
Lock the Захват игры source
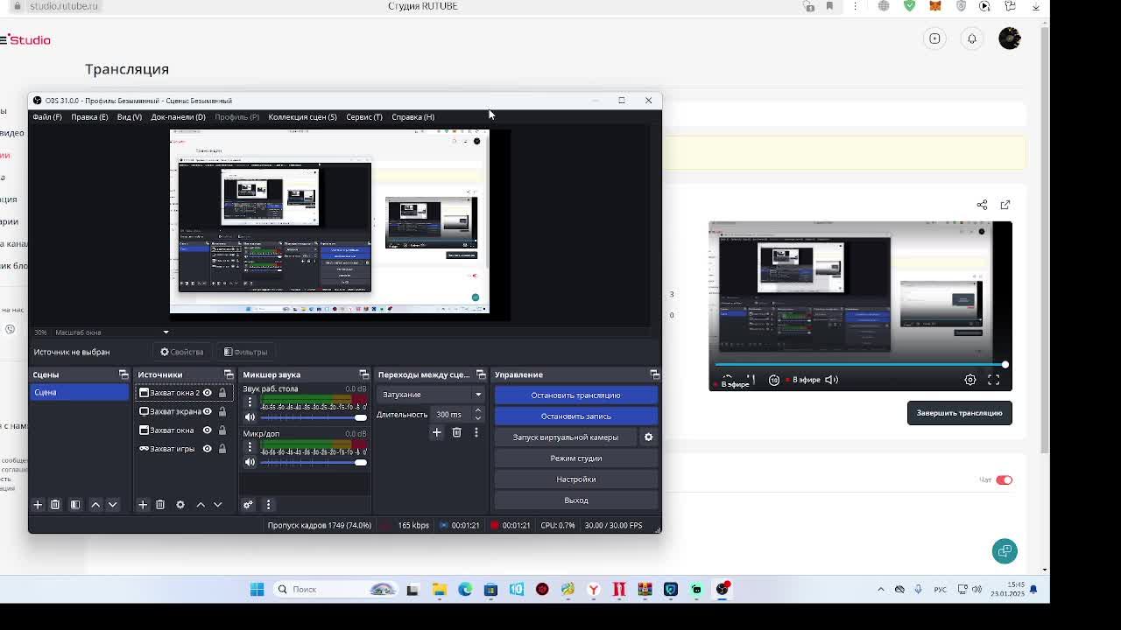click(x=222, y=449)
